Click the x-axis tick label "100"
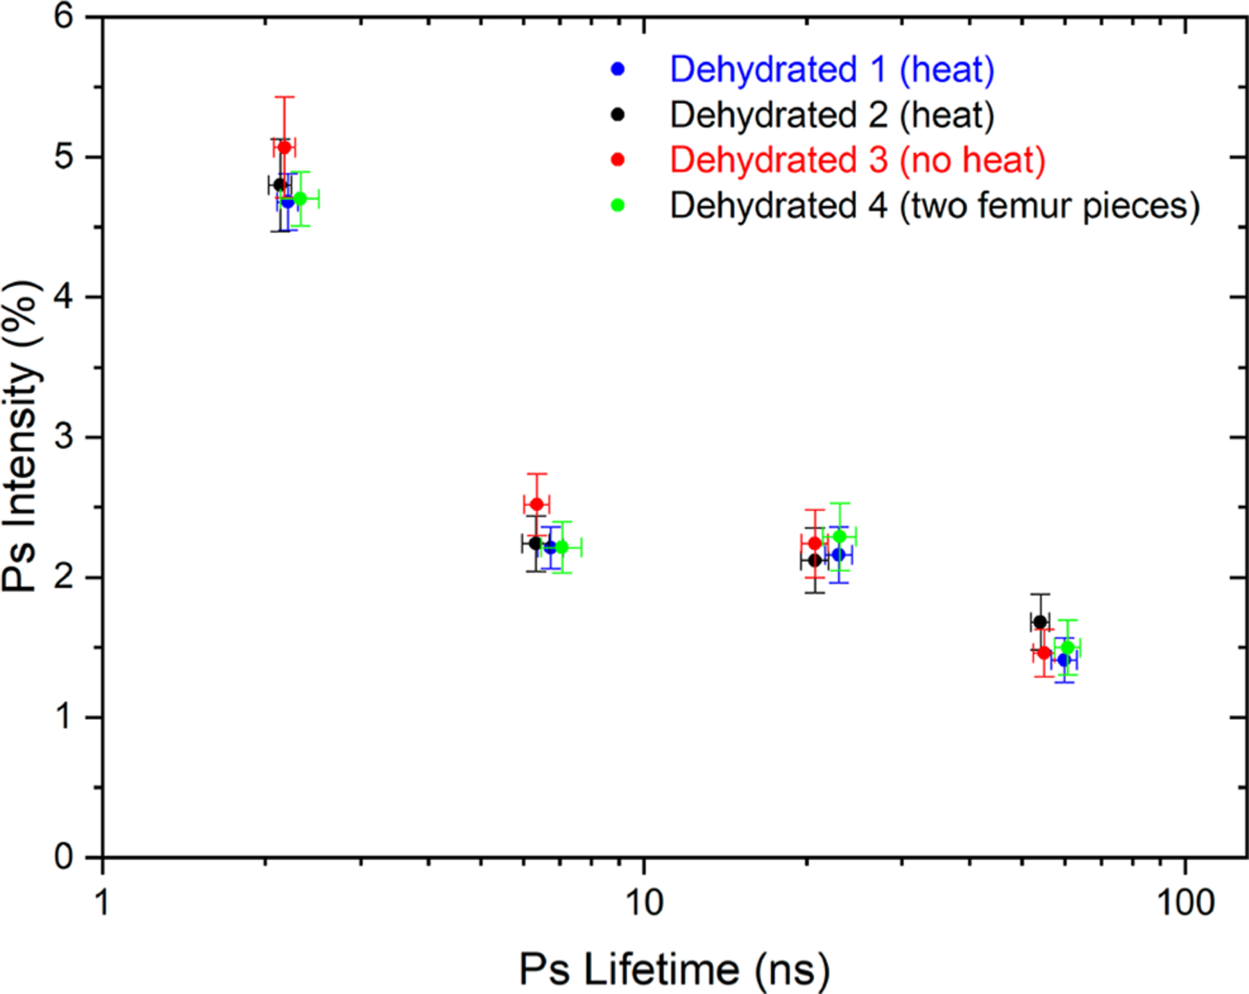 click(x=1185, y=903)
